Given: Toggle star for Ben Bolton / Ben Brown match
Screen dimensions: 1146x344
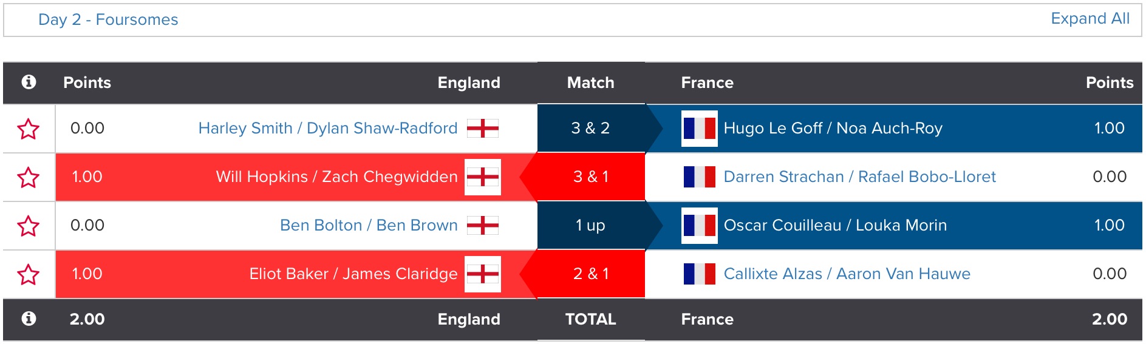Looking at the screenshot, I should pyautogui.click(x=29, y=226).
